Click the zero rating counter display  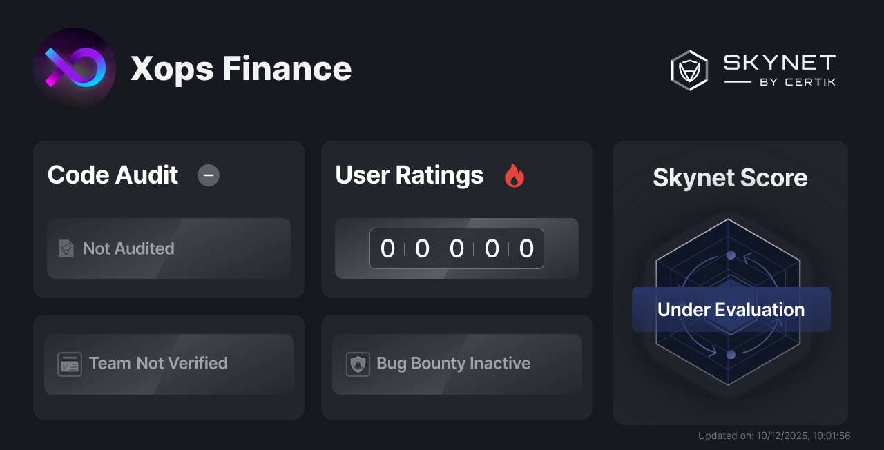457,248
